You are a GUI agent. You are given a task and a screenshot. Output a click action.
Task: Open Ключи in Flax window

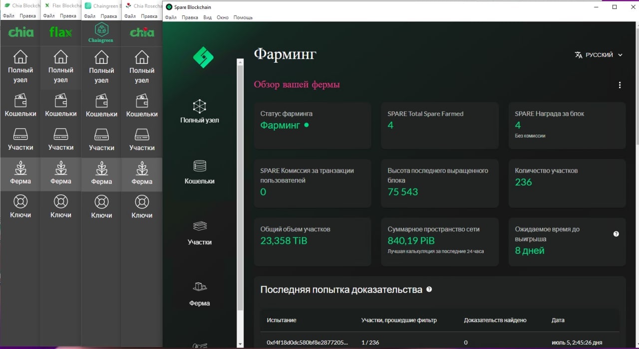pyautogui.click(x=61, y=207)
